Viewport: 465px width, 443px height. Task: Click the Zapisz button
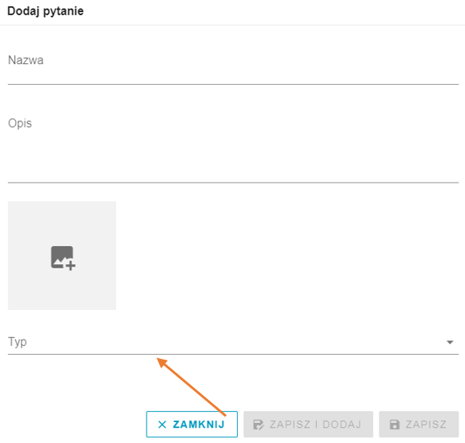coord(419,425)
